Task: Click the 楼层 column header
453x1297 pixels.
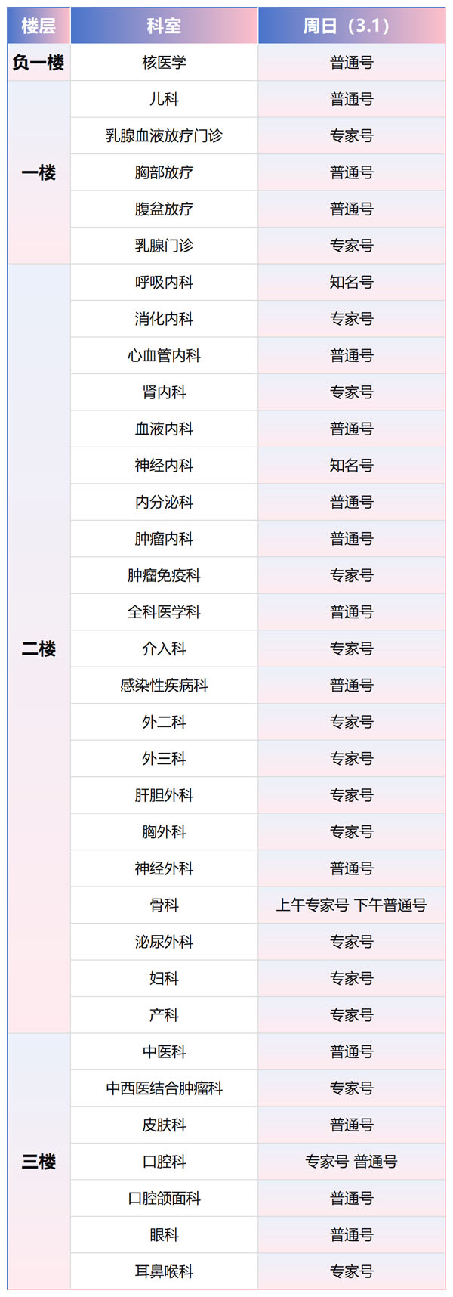Action: [x=39, y=26]
